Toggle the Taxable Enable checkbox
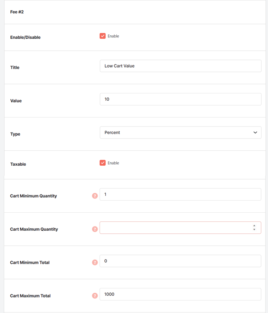The height and width of the screenshot is (313, 268). coord(103,163)
